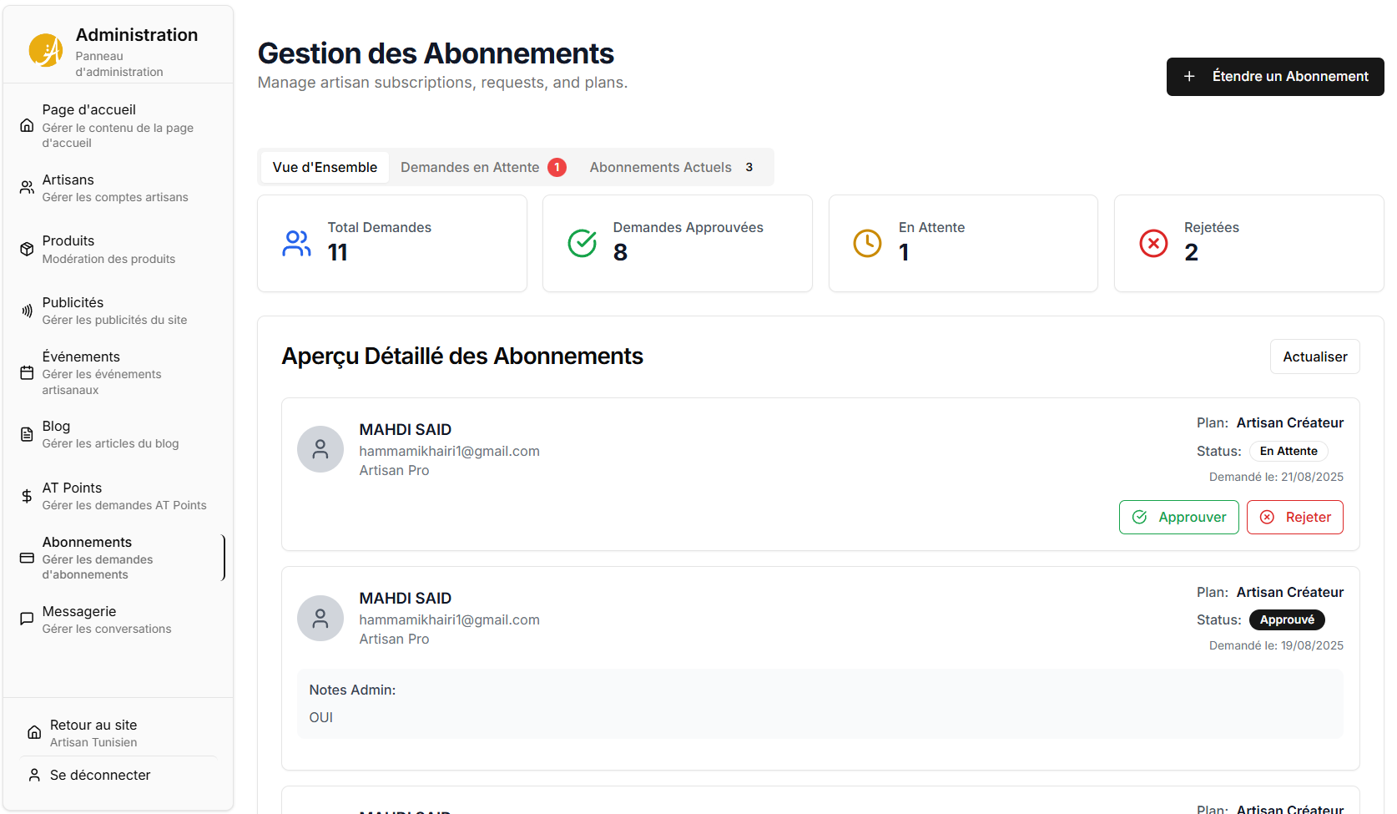Log out with Se déconnecter
This screenshot has width=1397, height=814.
[x=99, y=775]
